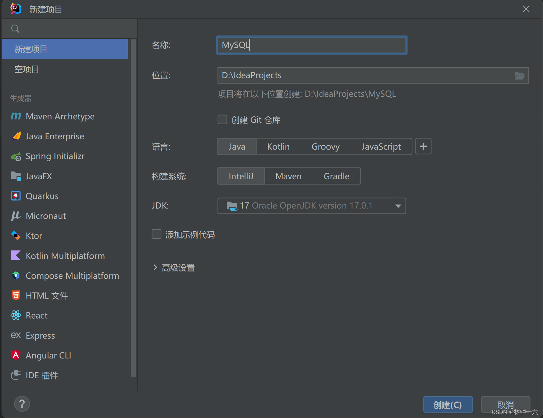Click the 取消 cancel button
The width and height of the screenshot is (543, 418).
coord(505,404)
